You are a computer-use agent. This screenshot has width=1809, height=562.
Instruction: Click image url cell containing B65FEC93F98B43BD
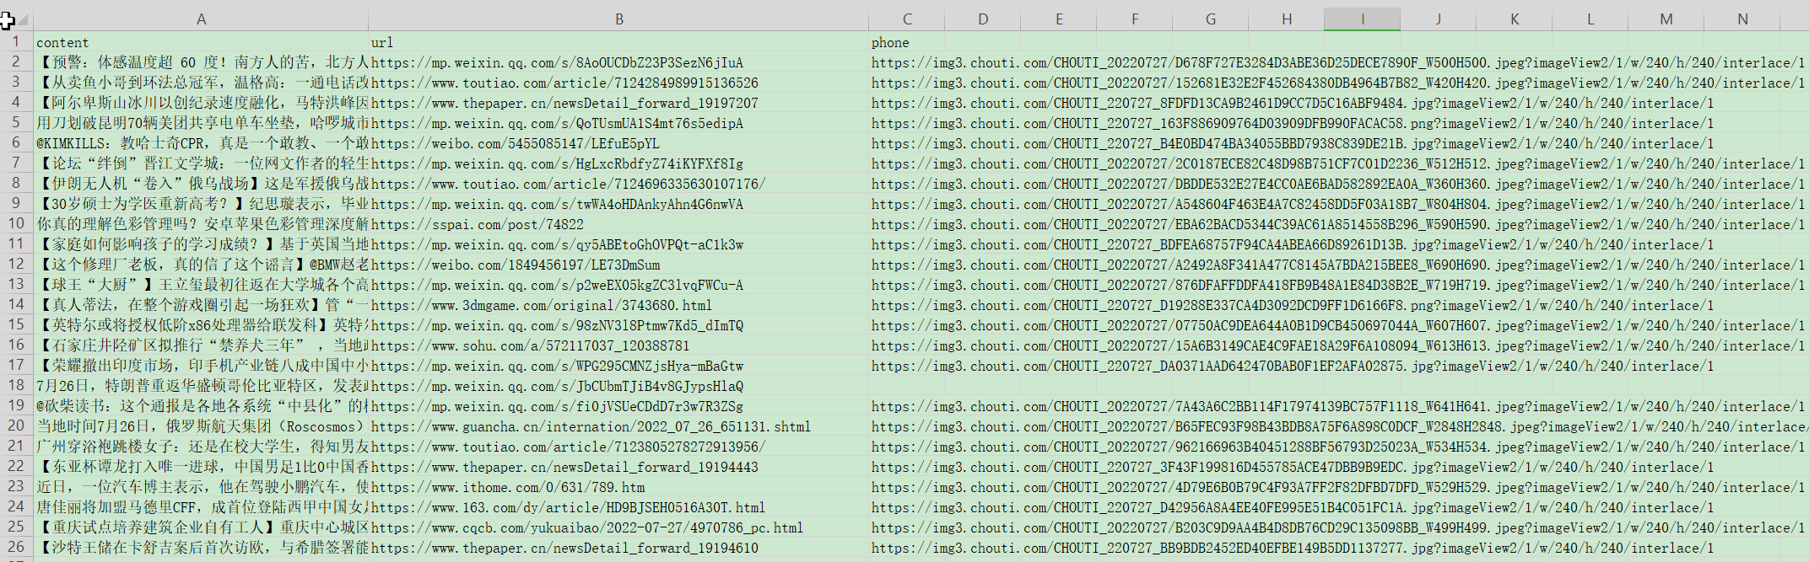click(x=907, y=426)
